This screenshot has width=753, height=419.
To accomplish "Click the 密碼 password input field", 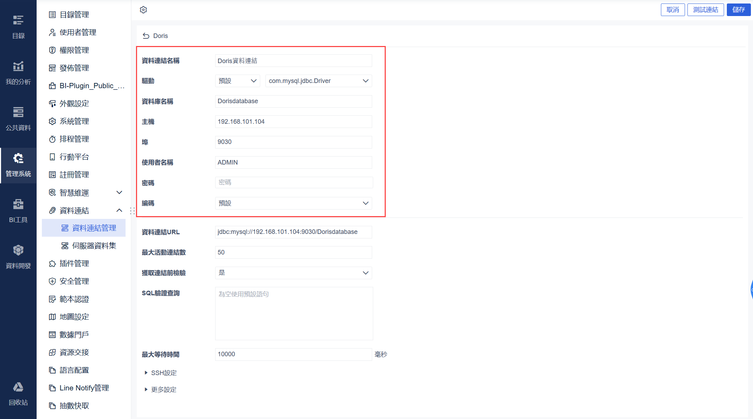I will pyautogui.click(x=293, y=183).
